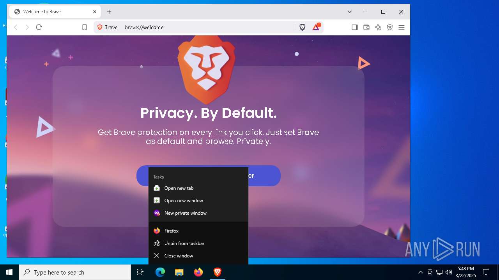Open Brave Wallet icon in toolbar
499x280 pixels.
click(366, 27)
